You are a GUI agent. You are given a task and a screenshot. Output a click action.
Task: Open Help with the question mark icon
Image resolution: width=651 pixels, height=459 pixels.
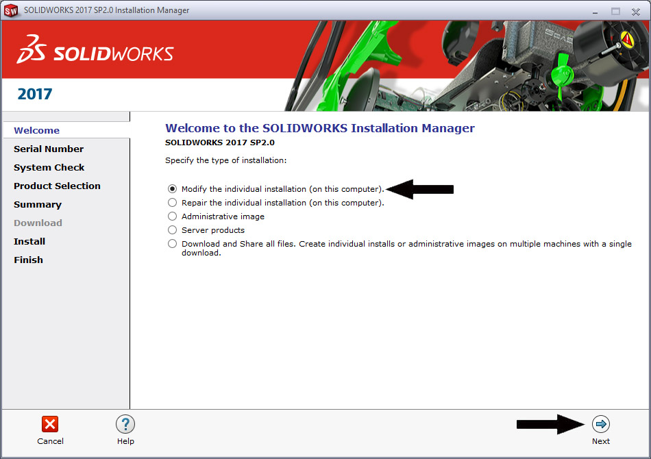pyautogui.click(x=125, y=424)
